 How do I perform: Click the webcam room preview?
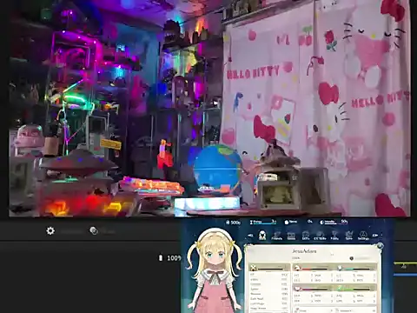tap(209, 108)
